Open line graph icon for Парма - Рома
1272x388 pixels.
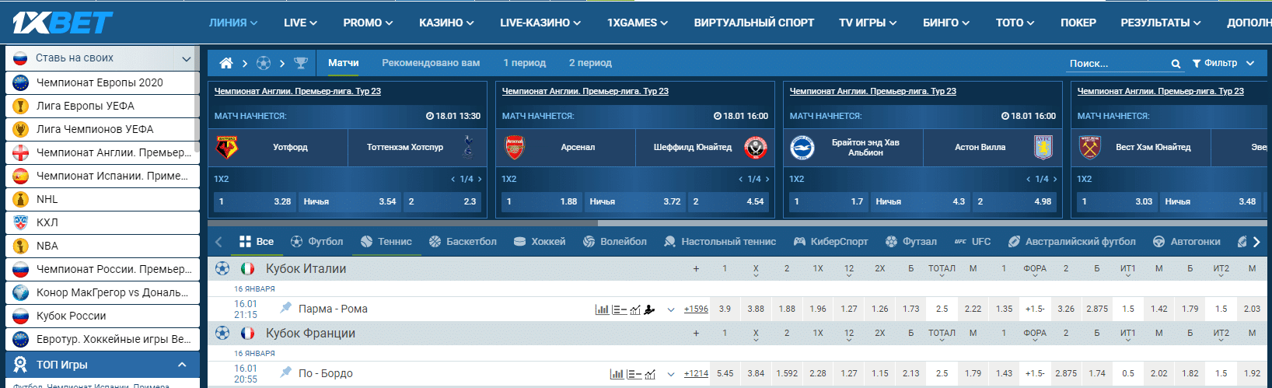pyautogui.click(x=635, y=309)
